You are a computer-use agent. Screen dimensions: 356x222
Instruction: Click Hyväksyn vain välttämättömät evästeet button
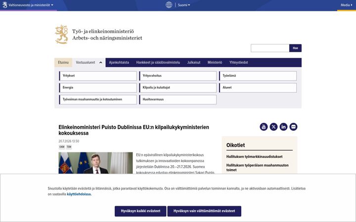tap(204, 211)
